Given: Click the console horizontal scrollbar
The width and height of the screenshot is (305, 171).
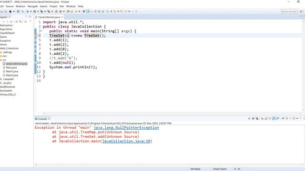Looking at the screenshot, I should 169,165.
